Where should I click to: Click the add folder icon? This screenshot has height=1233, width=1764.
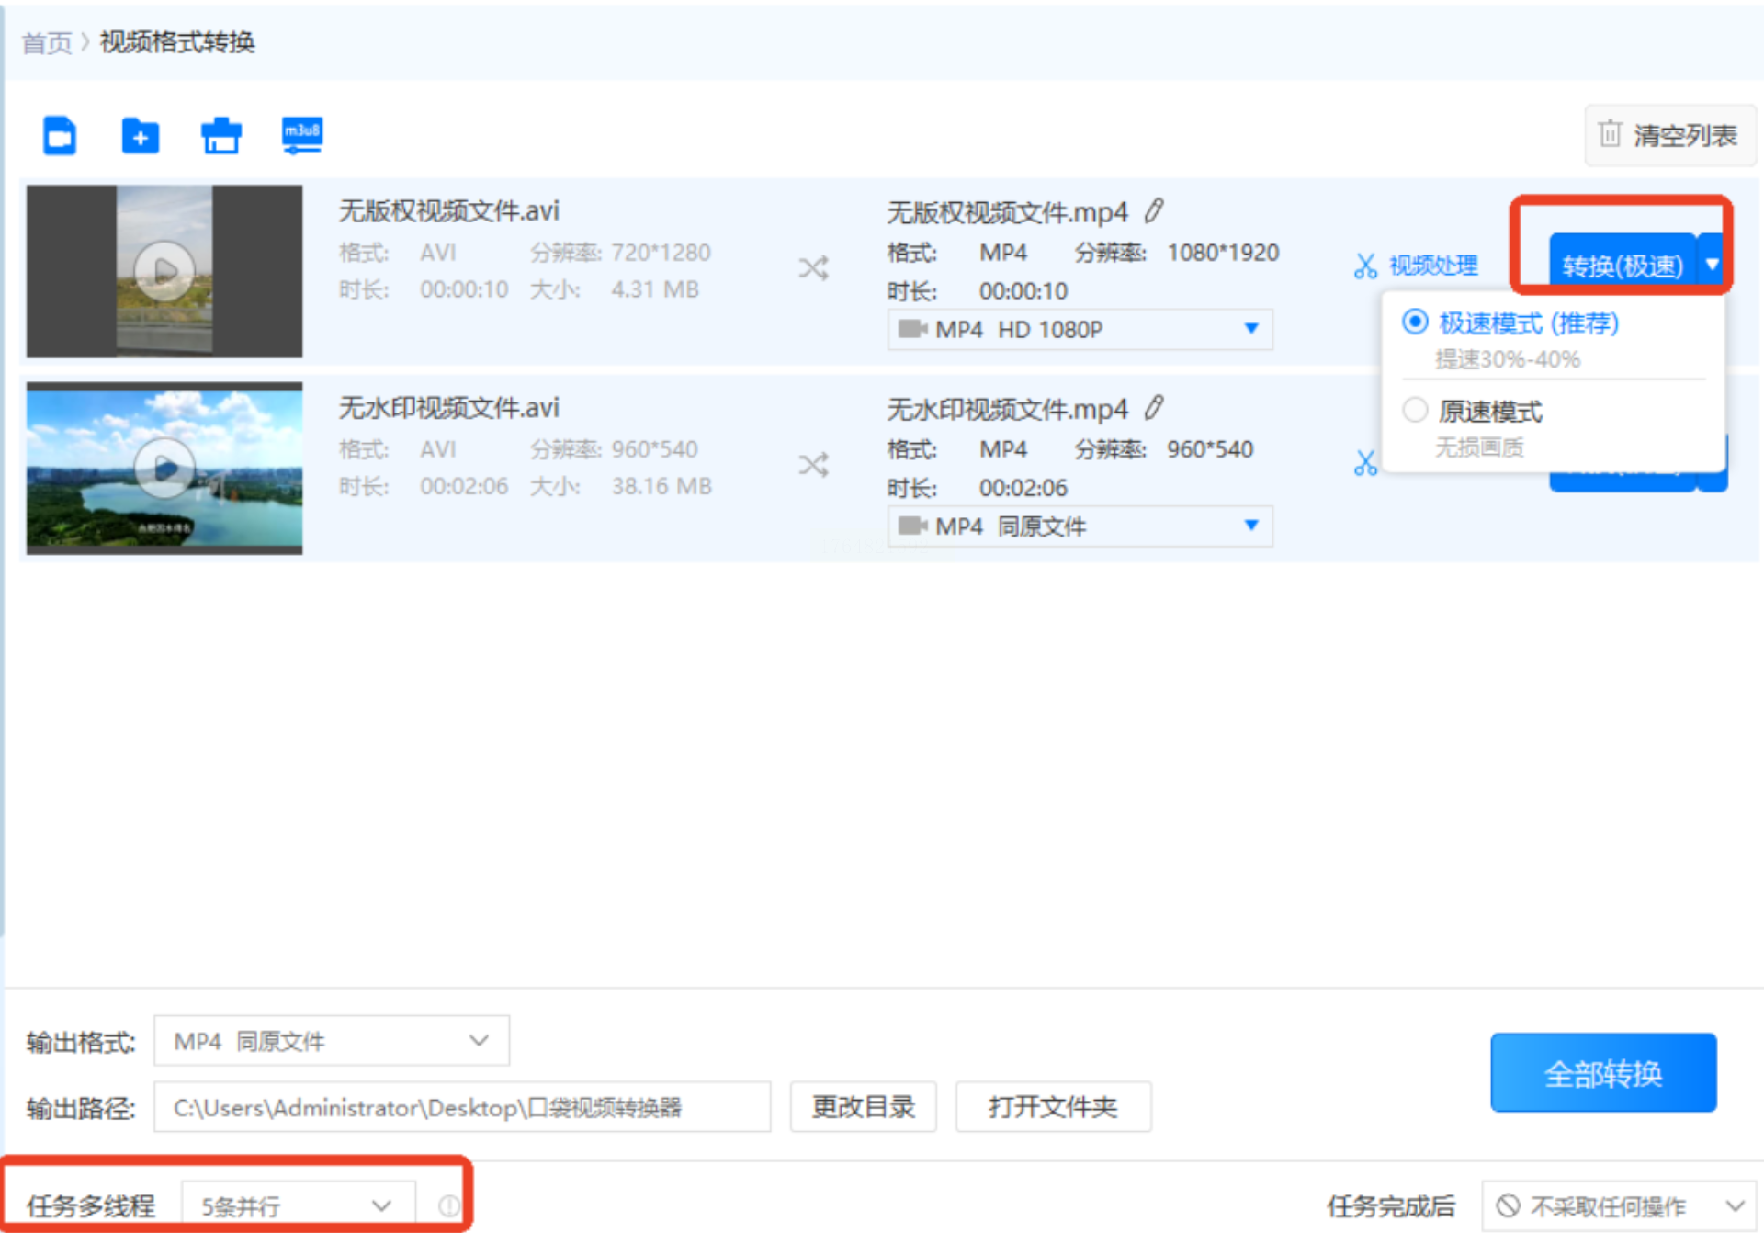(140, 136)
